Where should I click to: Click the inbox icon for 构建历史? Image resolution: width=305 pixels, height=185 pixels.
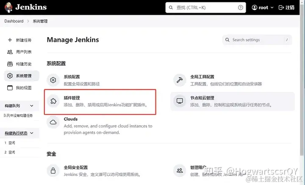(10, 64)
